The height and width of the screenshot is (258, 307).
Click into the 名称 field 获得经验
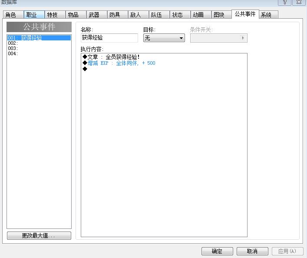pos(109,38)
